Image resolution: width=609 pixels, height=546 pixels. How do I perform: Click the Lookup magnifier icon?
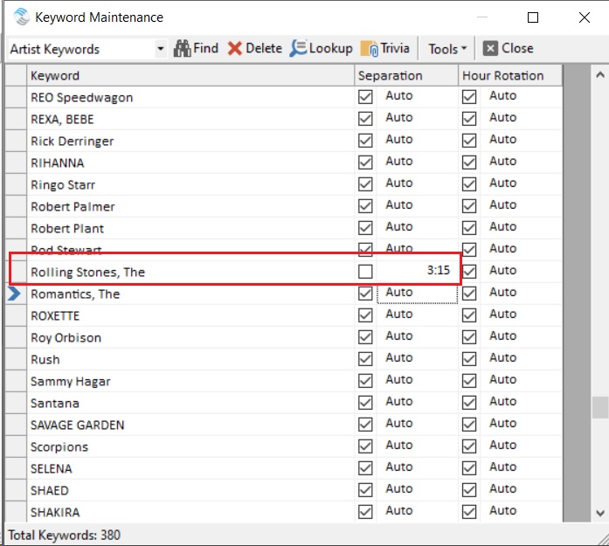click(x=298, y=49)
